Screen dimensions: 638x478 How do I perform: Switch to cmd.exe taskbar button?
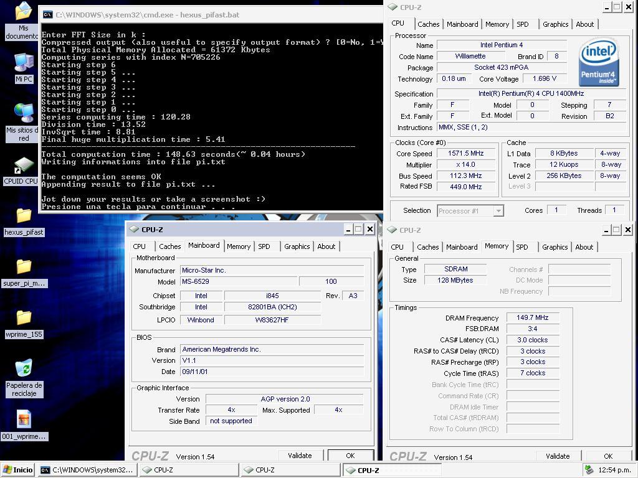click(x=87, y=470)
